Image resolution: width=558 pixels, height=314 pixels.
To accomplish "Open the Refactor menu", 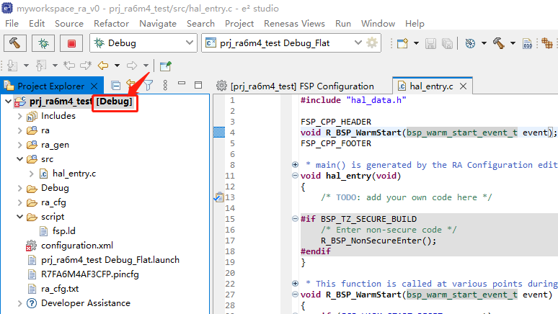I will point(112,24).
